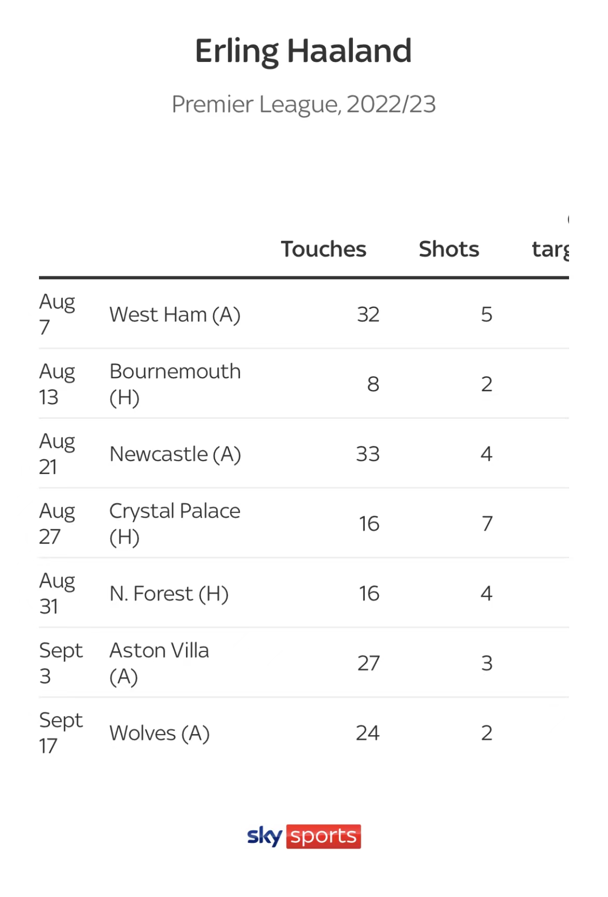Select the Wolves (A) fixture
This screenshot has height=897, width=608.
pyautogui.click(x=160, y=733)
